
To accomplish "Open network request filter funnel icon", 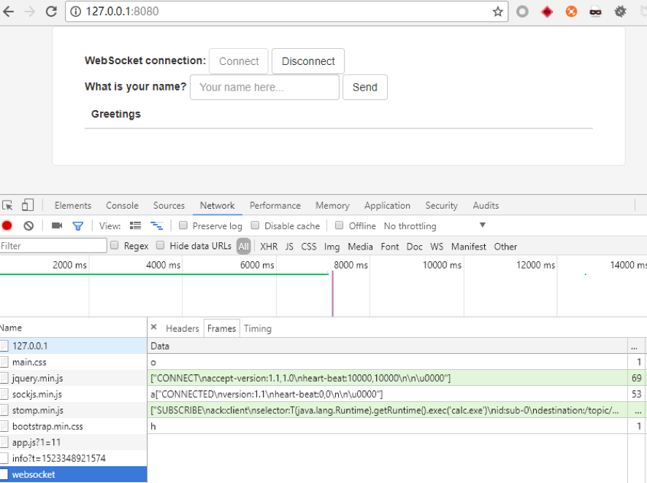I will (x=77, y=226).
